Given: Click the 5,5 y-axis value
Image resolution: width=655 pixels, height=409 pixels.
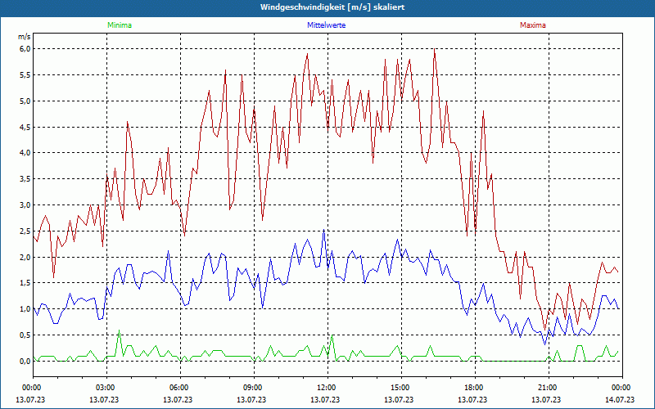Looking at the screenshot, I should pos(25,75).
